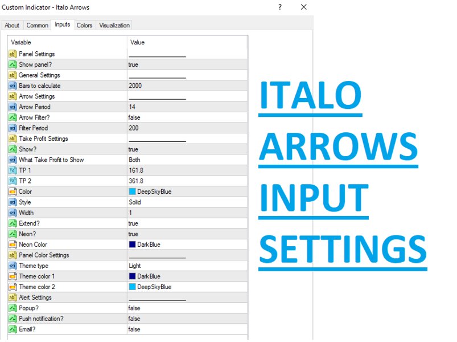Edit the Bars to calculate value 2000
The image size is (457, 342).
(x=187, y=86)
